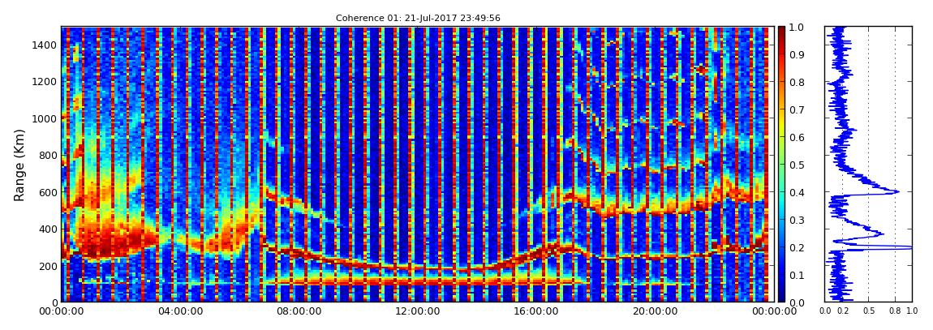
Task: Click the 0.8 tick label under profile plot
Action: 895,311
